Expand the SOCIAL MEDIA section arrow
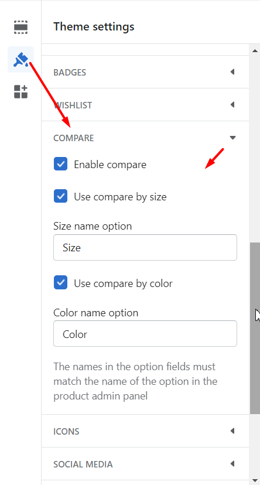This screenshot has width=260, height=485. (x=232, y=464)
